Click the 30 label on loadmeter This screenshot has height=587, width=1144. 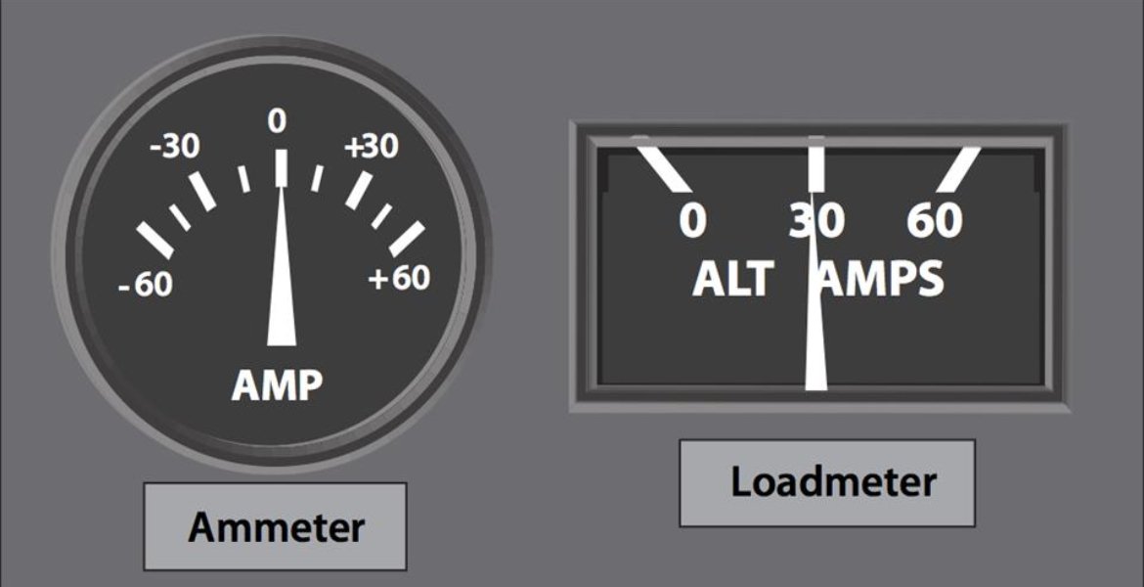pos(816,220)
